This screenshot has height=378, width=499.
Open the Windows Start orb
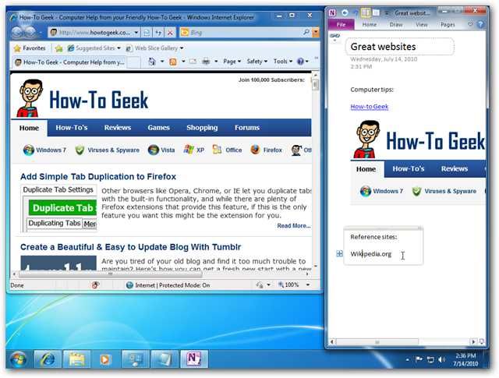(x=19, y=359)
